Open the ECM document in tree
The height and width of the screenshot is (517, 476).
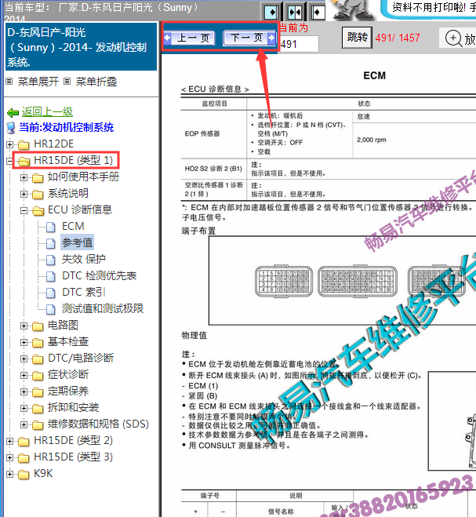73,226
